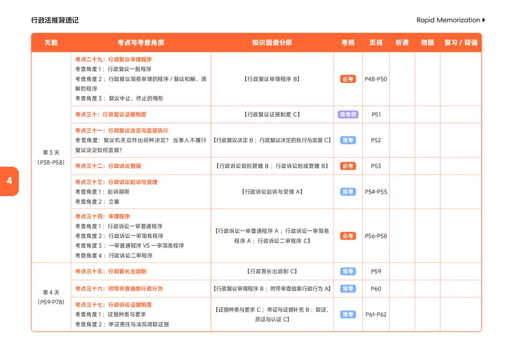The image size is (513, 363).
Task: Click page cell P53
Action: pyautogui.click(x=376, y=166)
